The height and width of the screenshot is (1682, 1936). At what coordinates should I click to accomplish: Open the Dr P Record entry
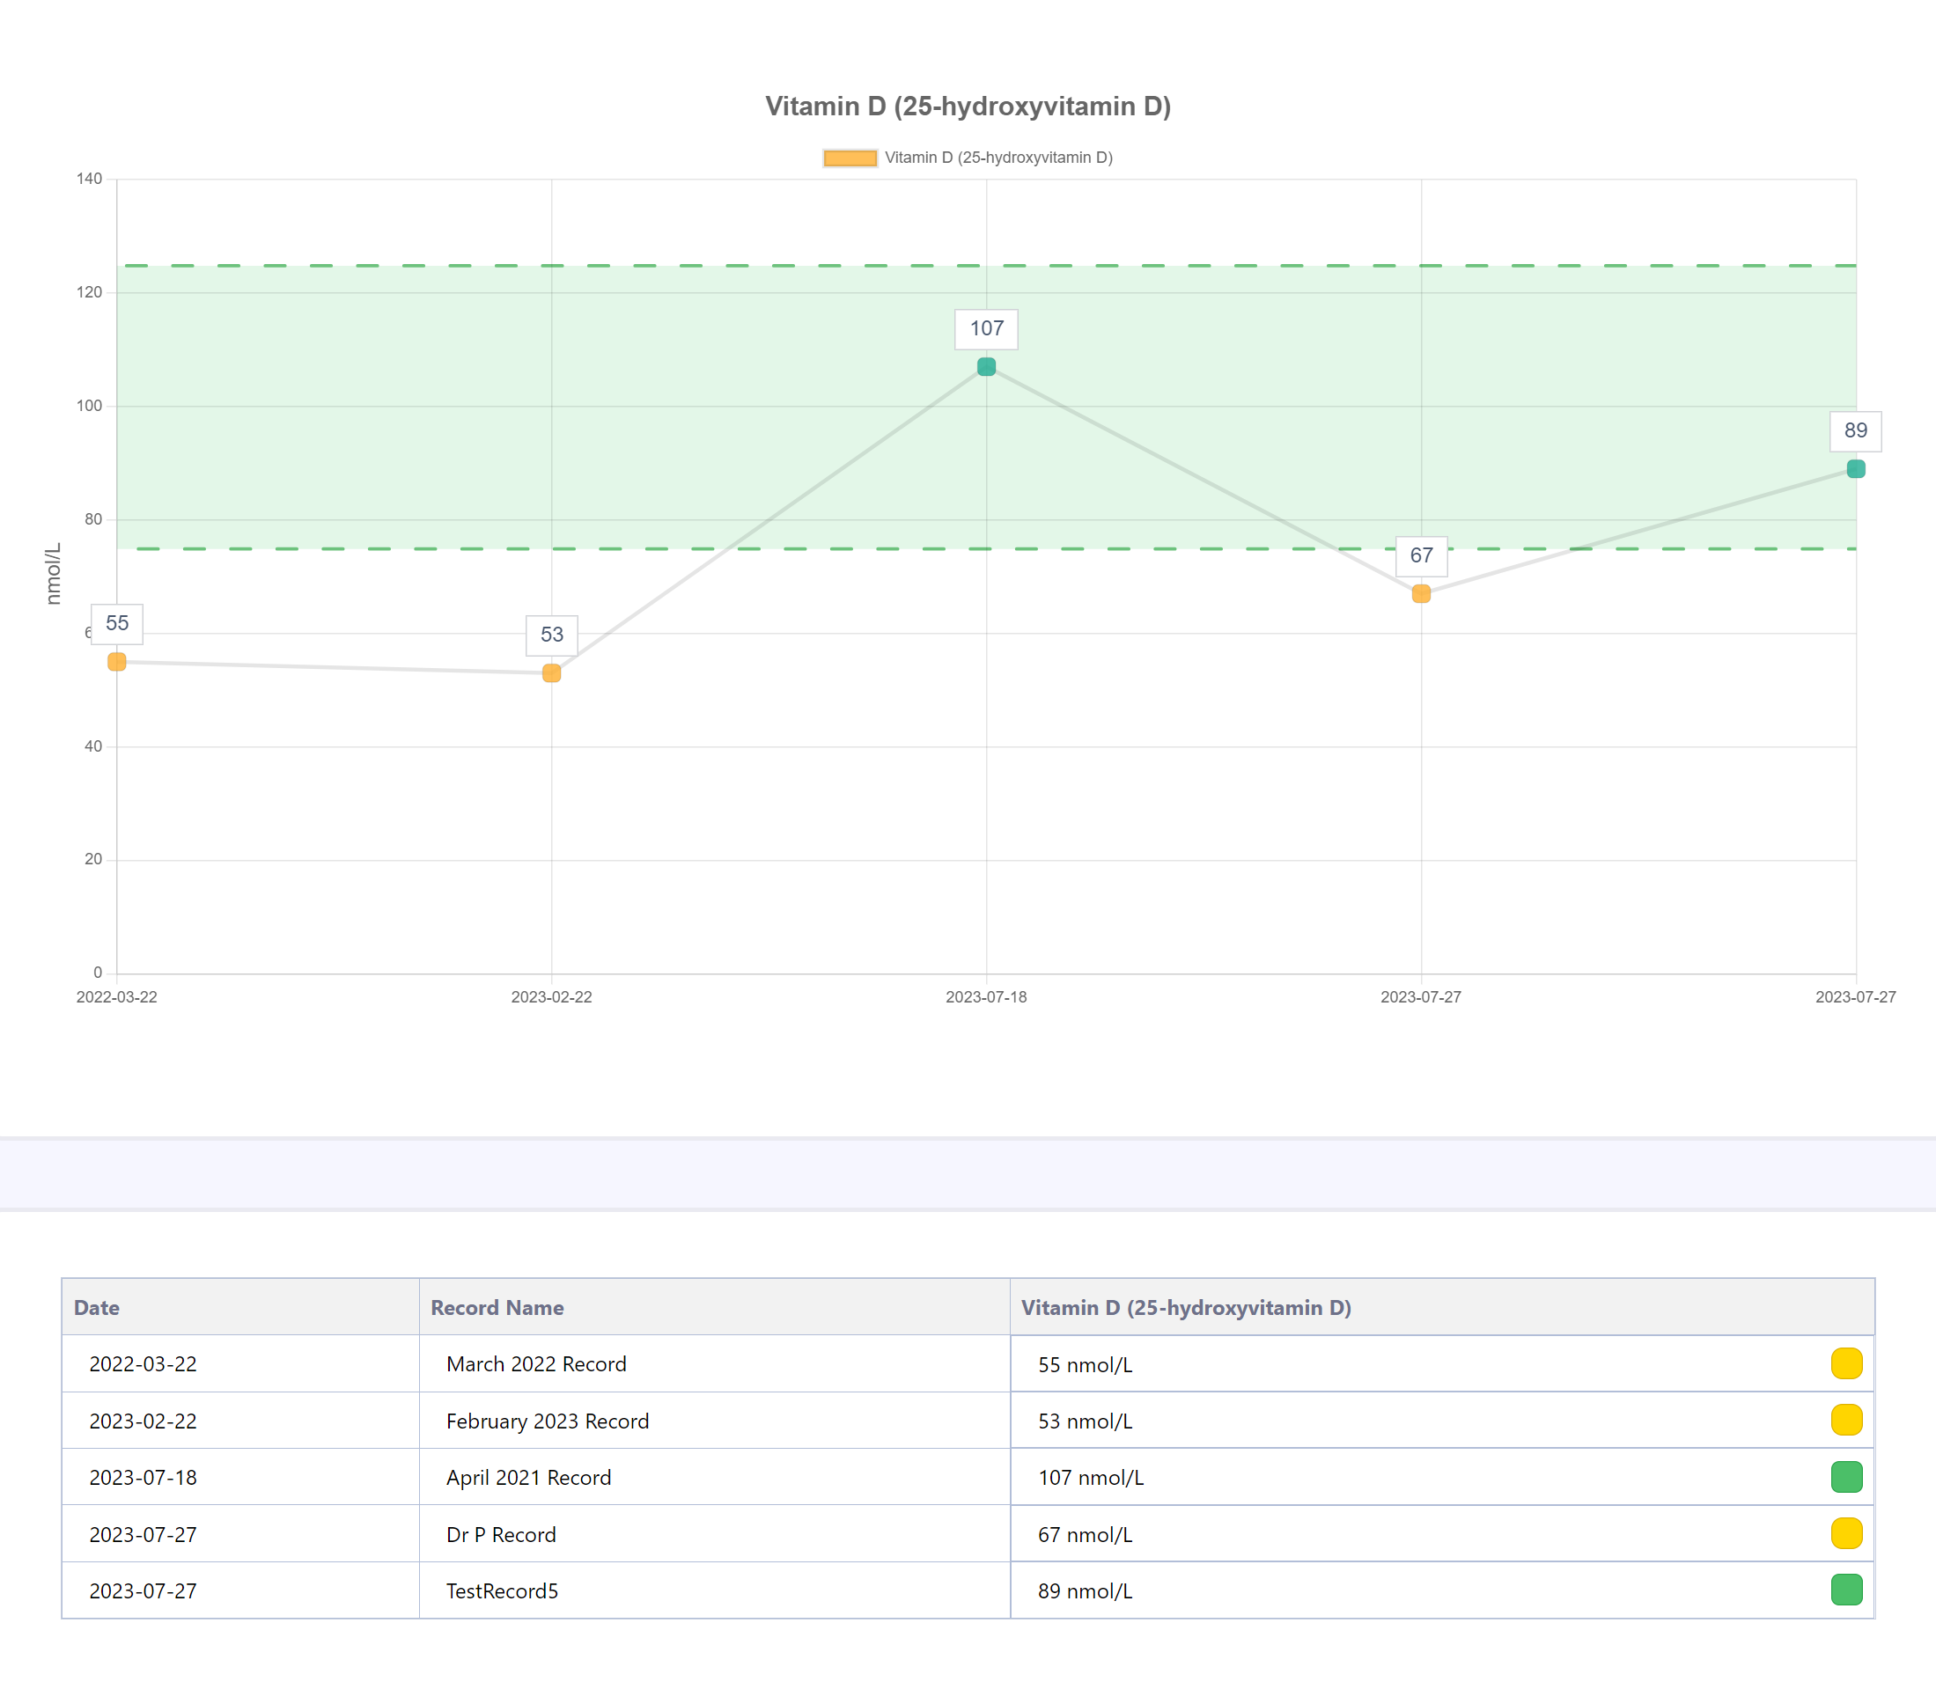pos(500,1535)
